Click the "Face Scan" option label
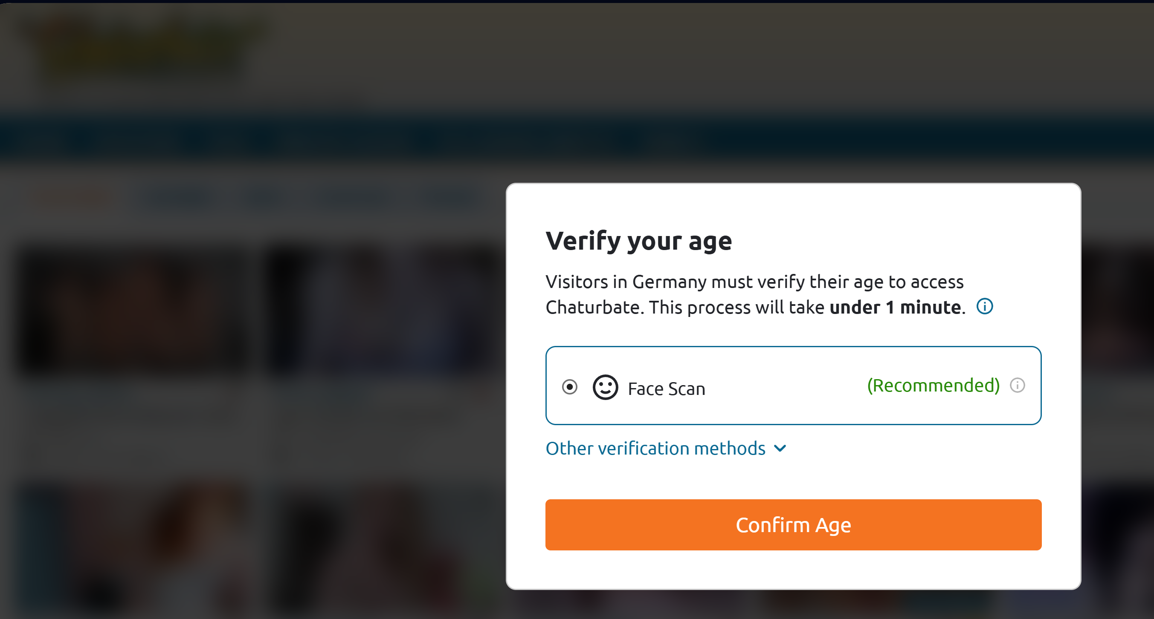Image resolution: width=1154 pixels, height=619 pixels. tap(666, 389)
